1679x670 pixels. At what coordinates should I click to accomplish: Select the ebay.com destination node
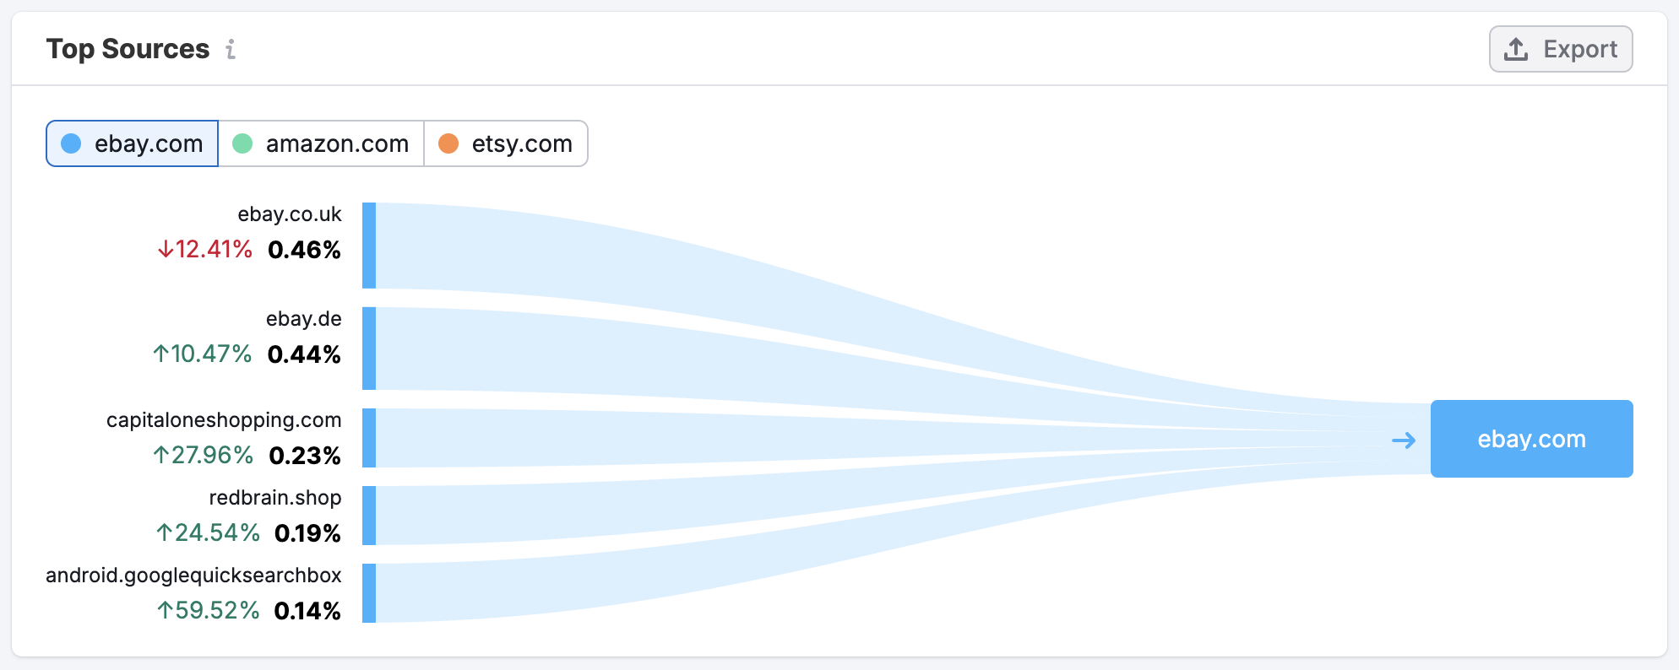(1532, 439)
